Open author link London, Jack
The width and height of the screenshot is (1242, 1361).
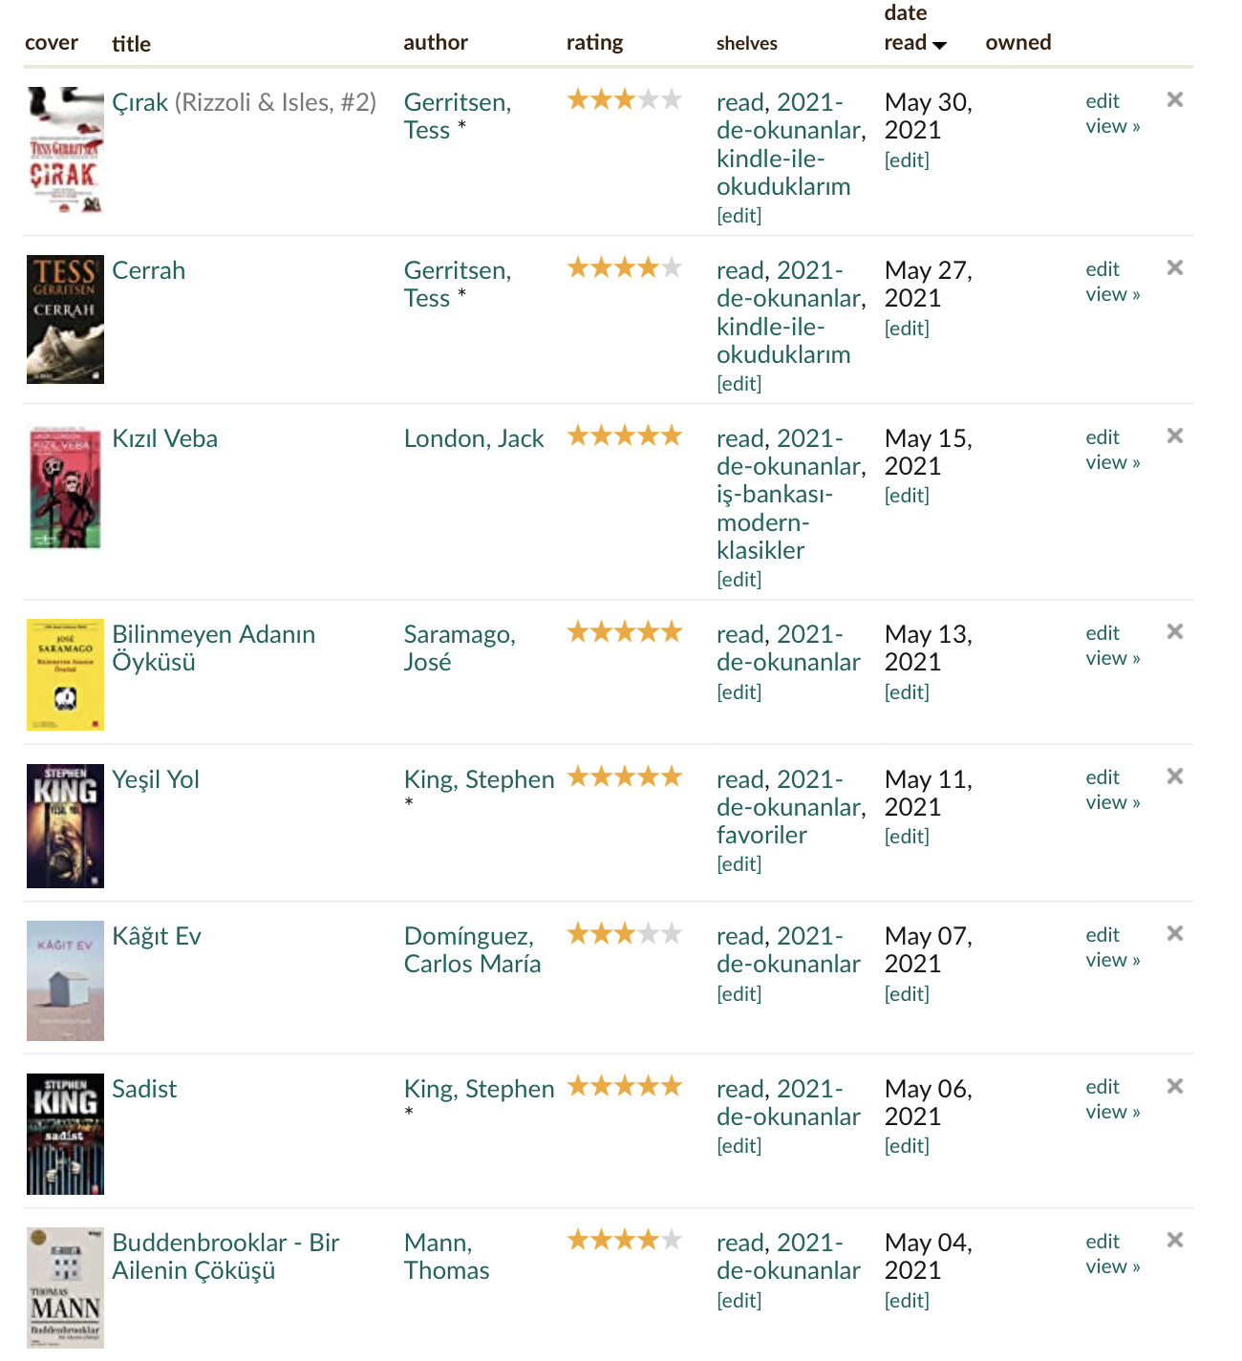[x=473, y=438]
